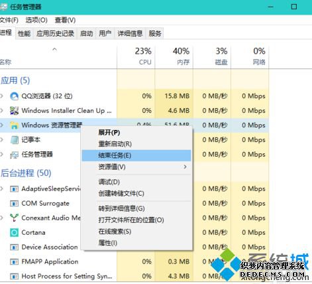Open the 资源值(V) submenu arrow
The height and width of the screenshot is (284, 312).
pyautogui.click(x=185, y=167)
